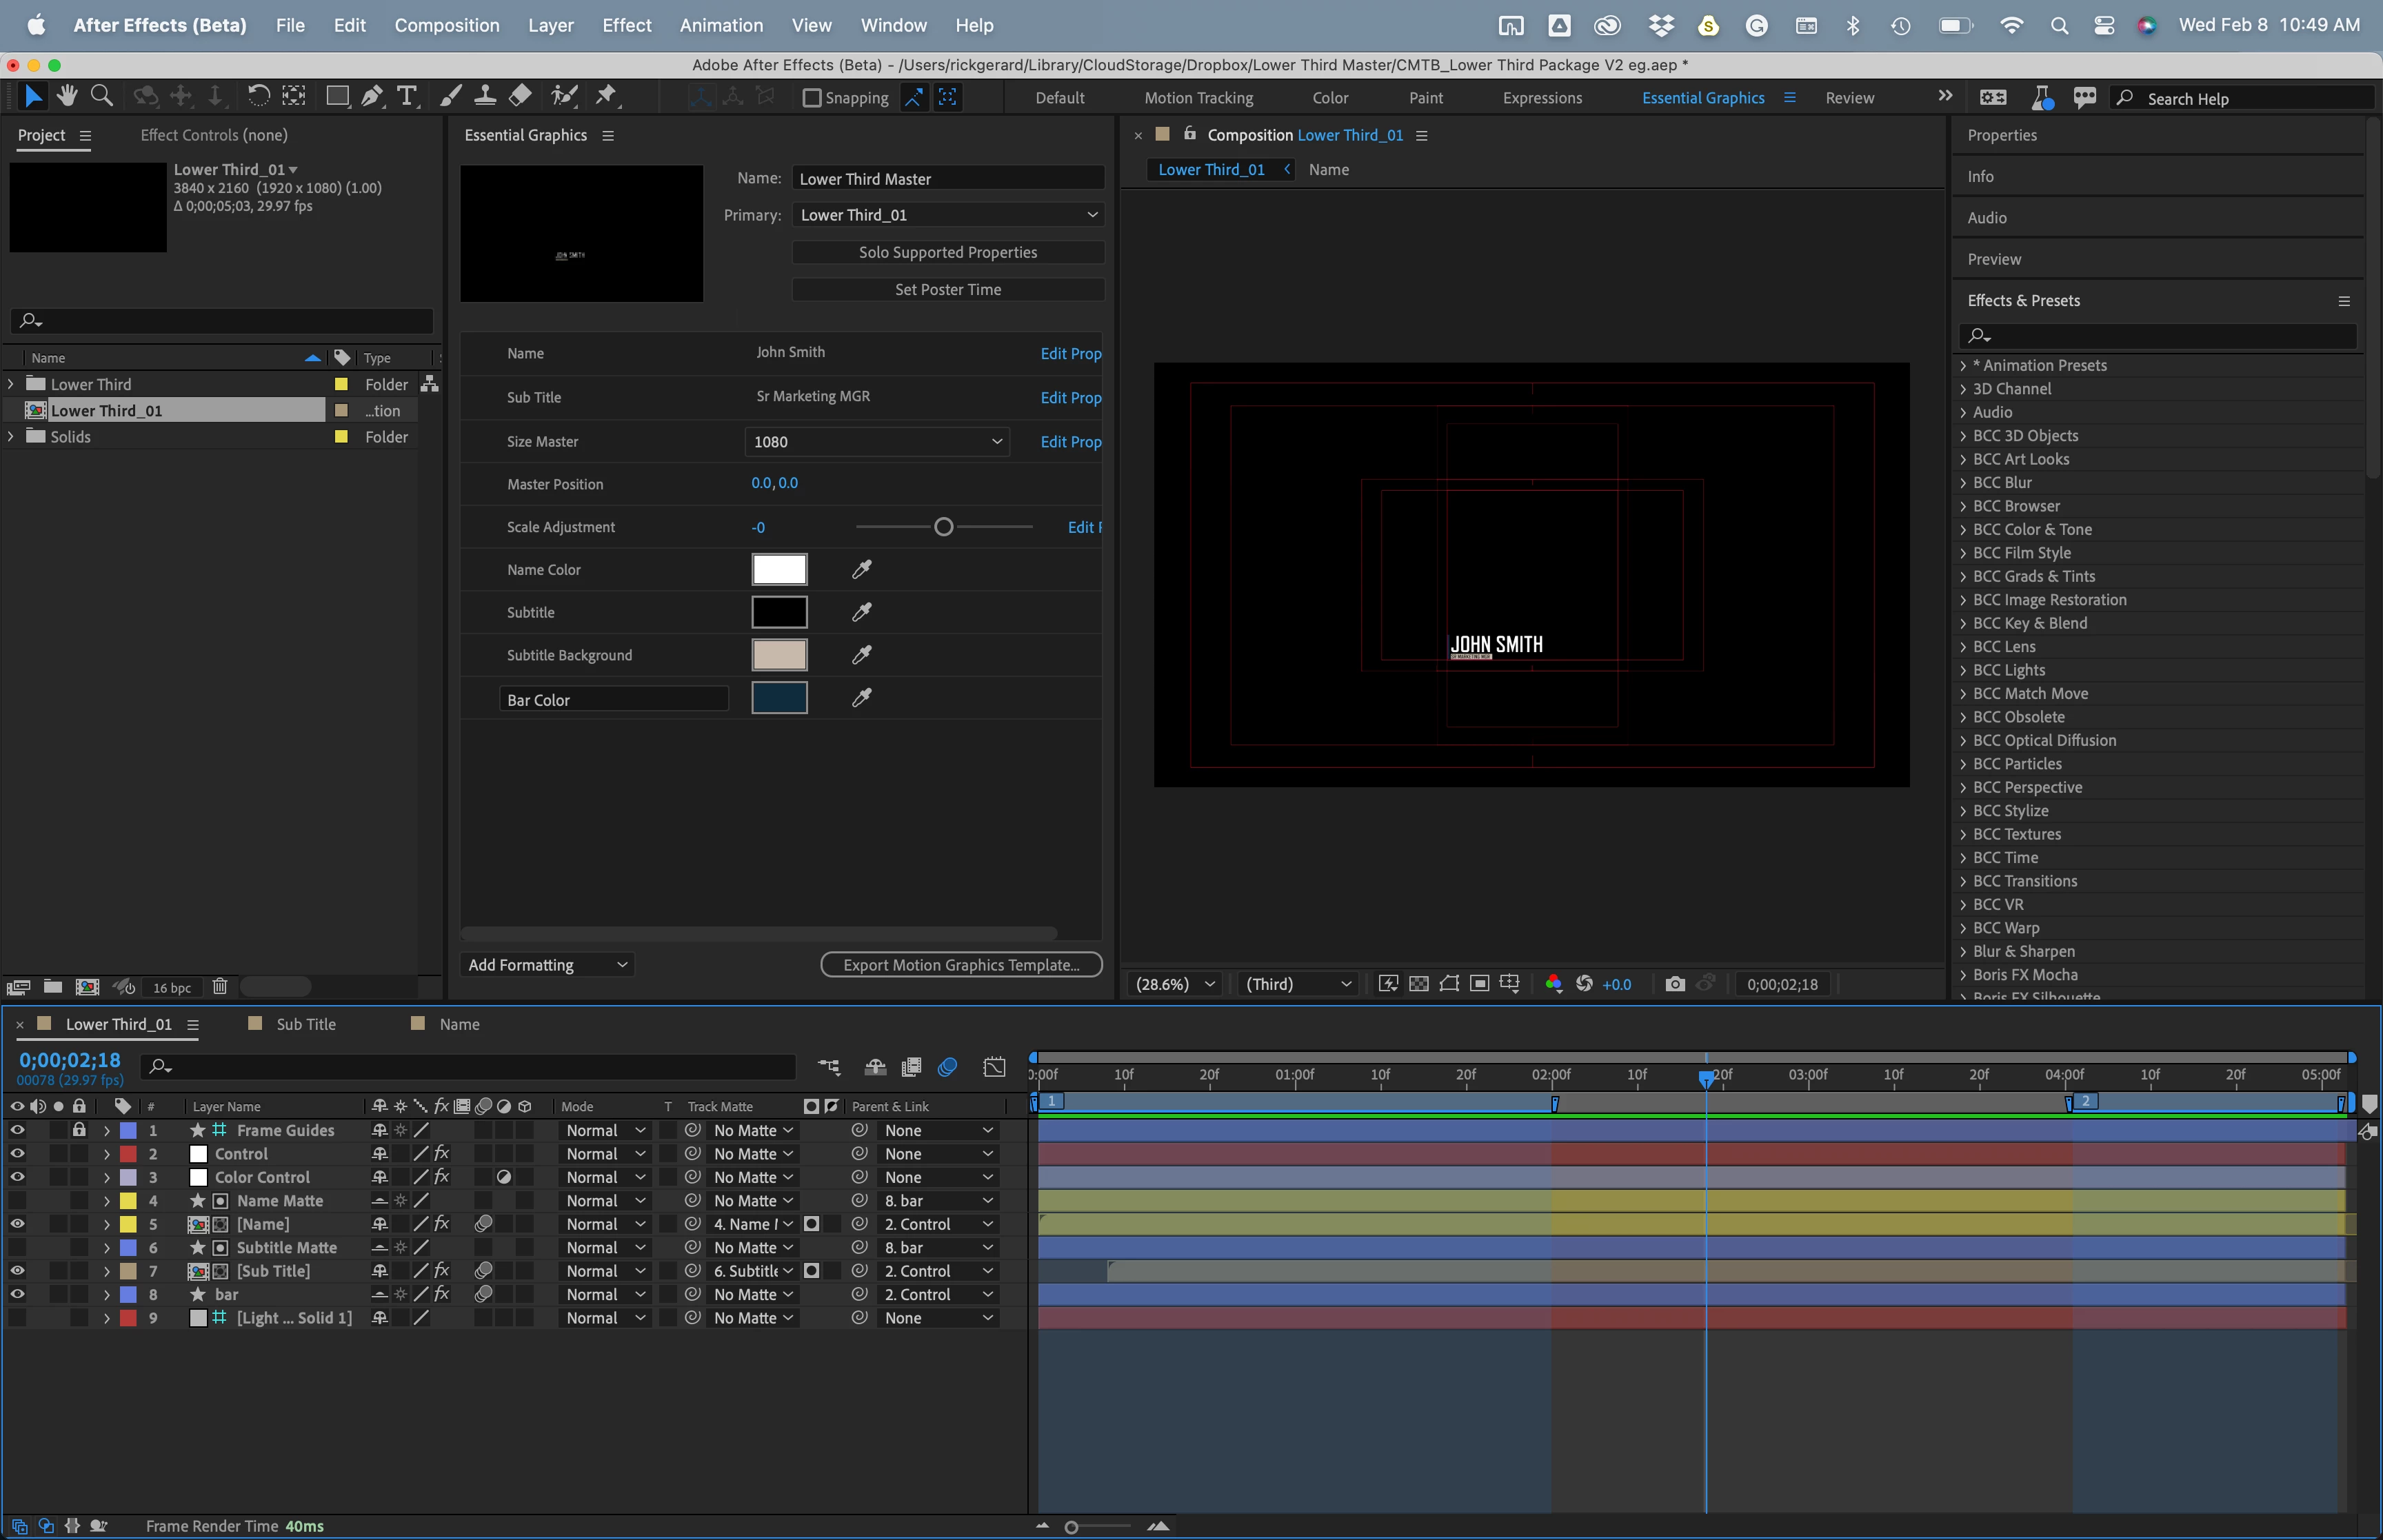This screenshot has width=2383, height=1540.
Task: Click Export Motion Graphics Template button
Action: (x=961, y=965)
